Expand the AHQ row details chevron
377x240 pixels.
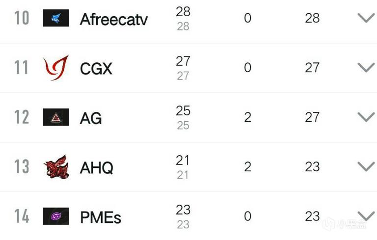[x=366, y=167]
